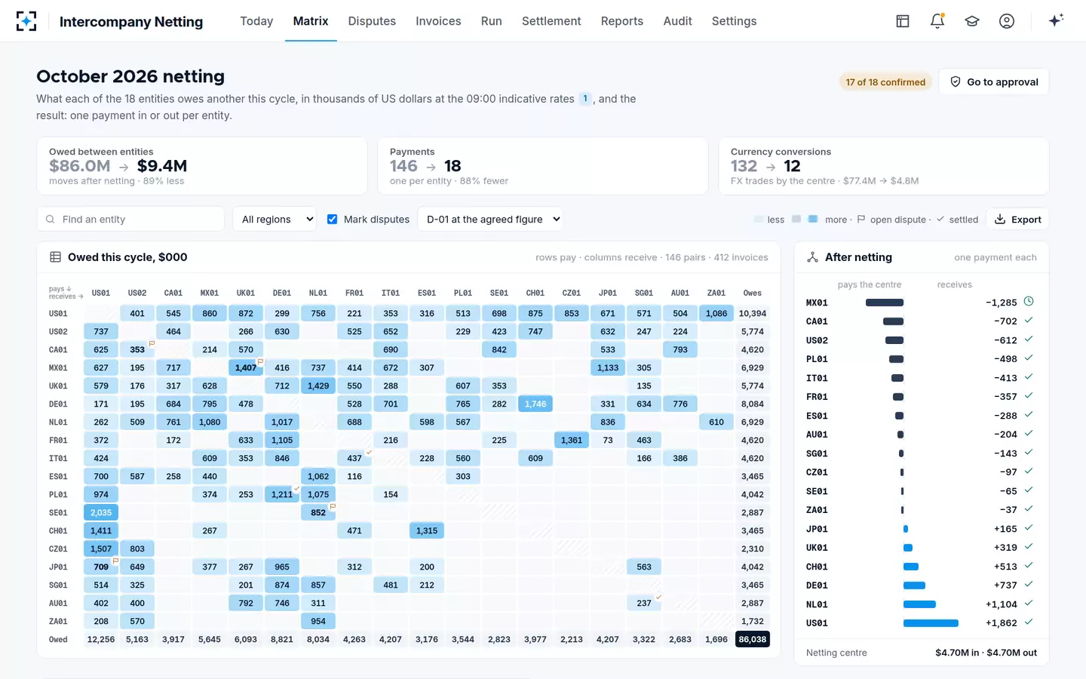Open the Reports tab
This screenshot has height=679, width=1086.
click(x=622, y=21)
